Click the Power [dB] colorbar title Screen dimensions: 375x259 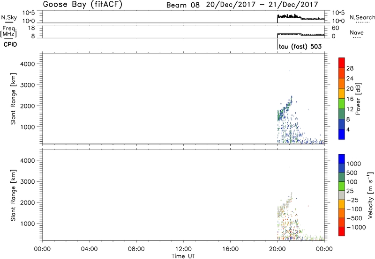(x=358, y=99)
